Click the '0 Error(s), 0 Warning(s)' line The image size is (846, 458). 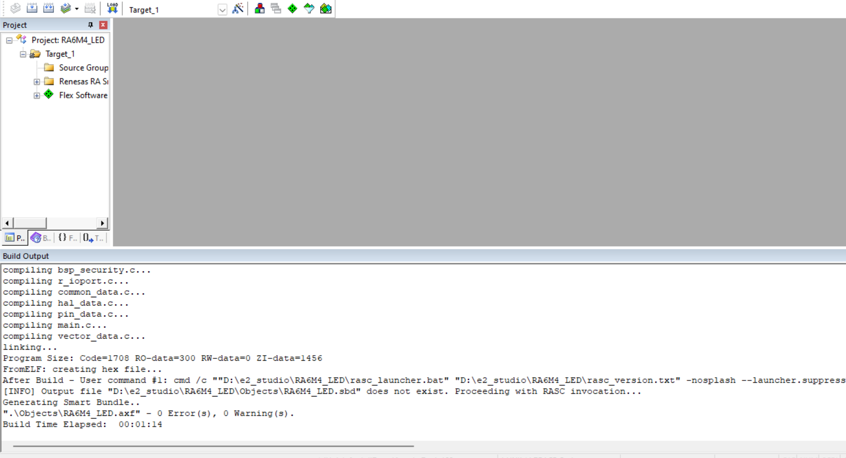[148, 413]
